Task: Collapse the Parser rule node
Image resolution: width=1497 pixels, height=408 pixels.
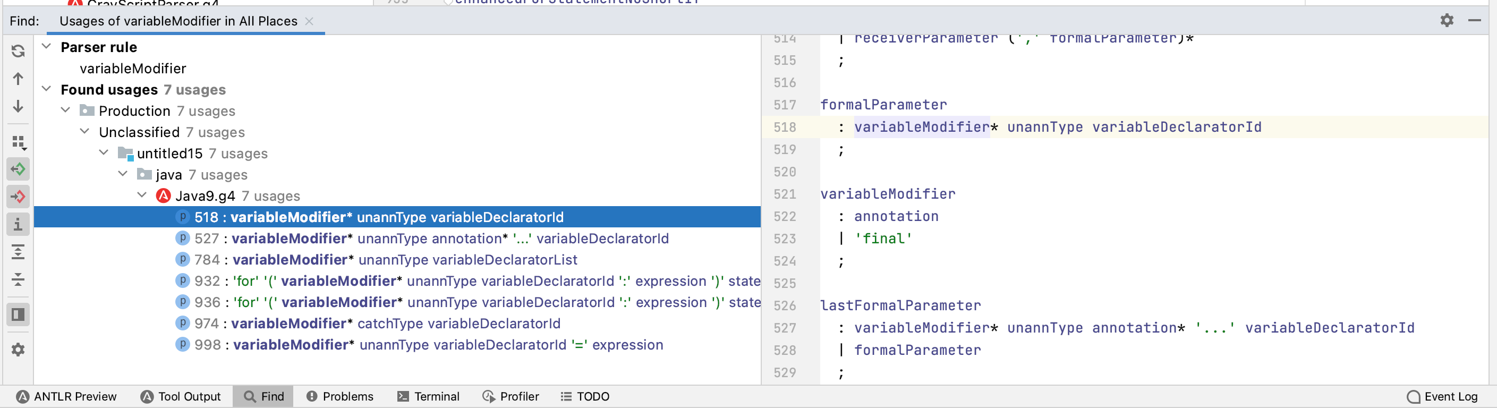Action: 47,47
